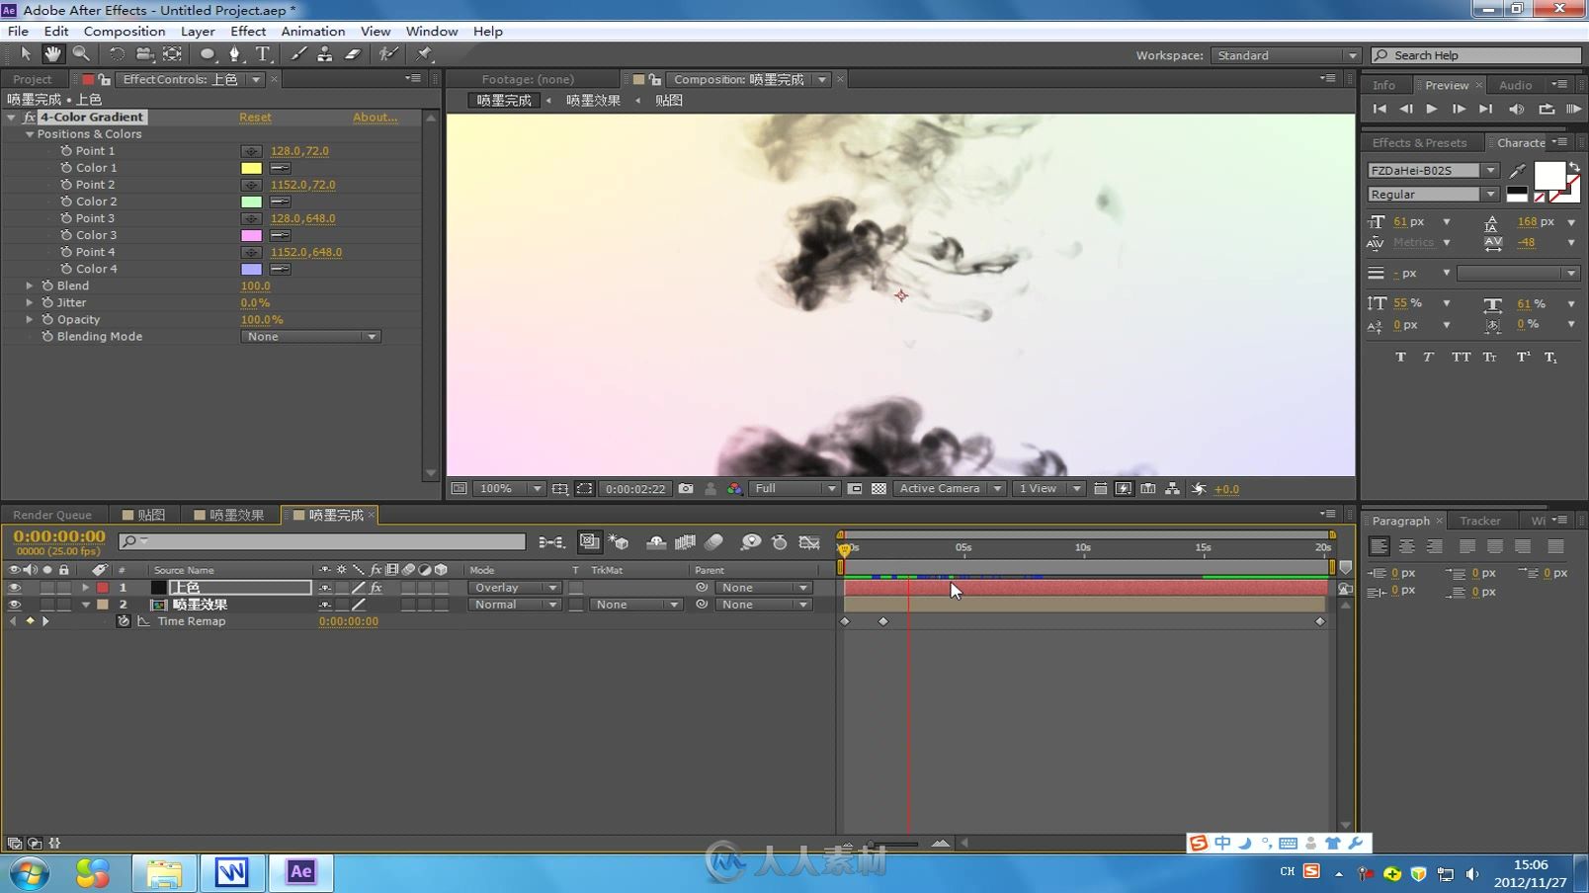
Task: Open the Effect menu
Action: coord(248,31)
